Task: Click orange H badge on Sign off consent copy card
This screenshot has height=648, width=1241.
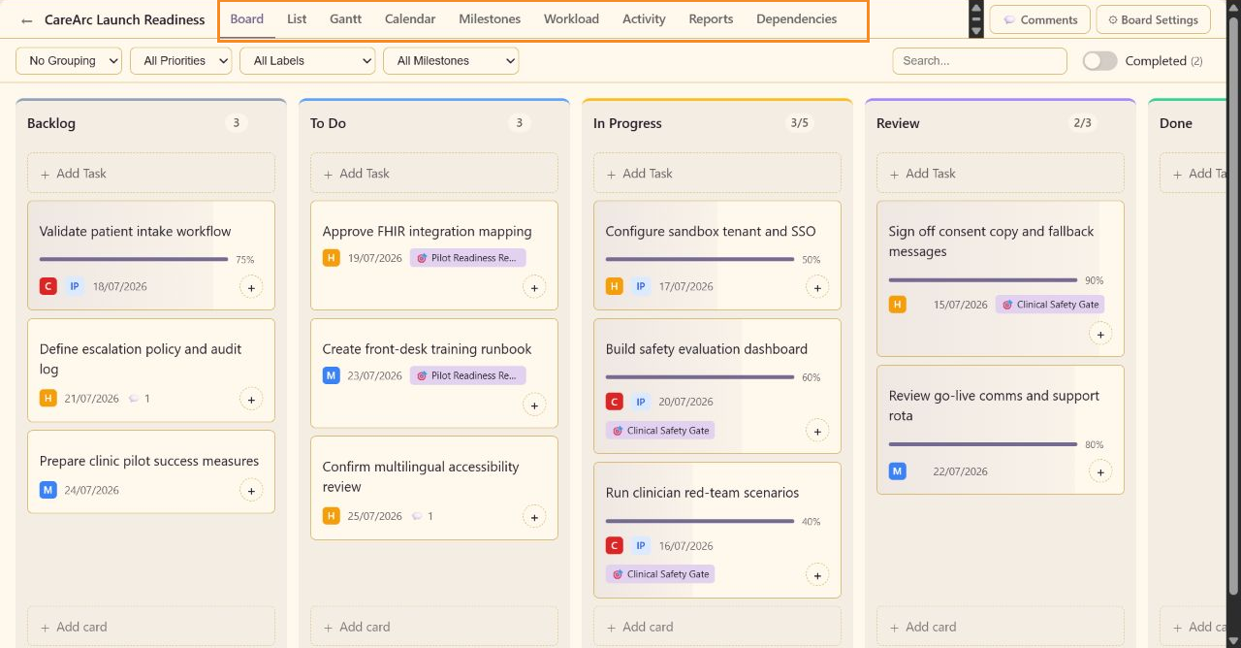Action: click(x=898, y=305)
